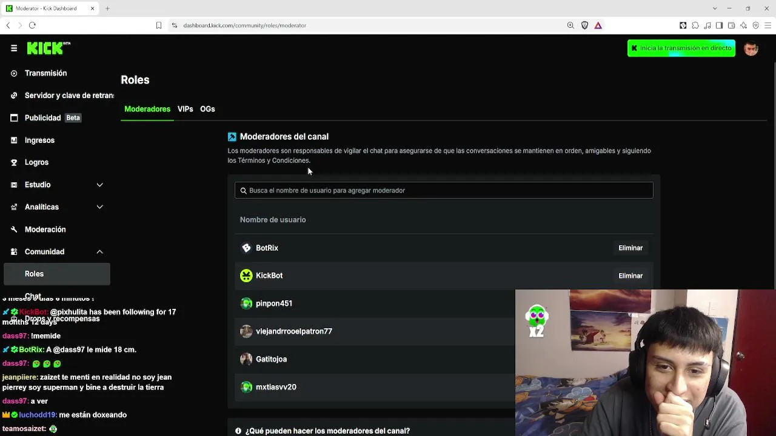Switch to the Moderadores tab
This screenshot has width=776, height=436.
click(147, 109)
